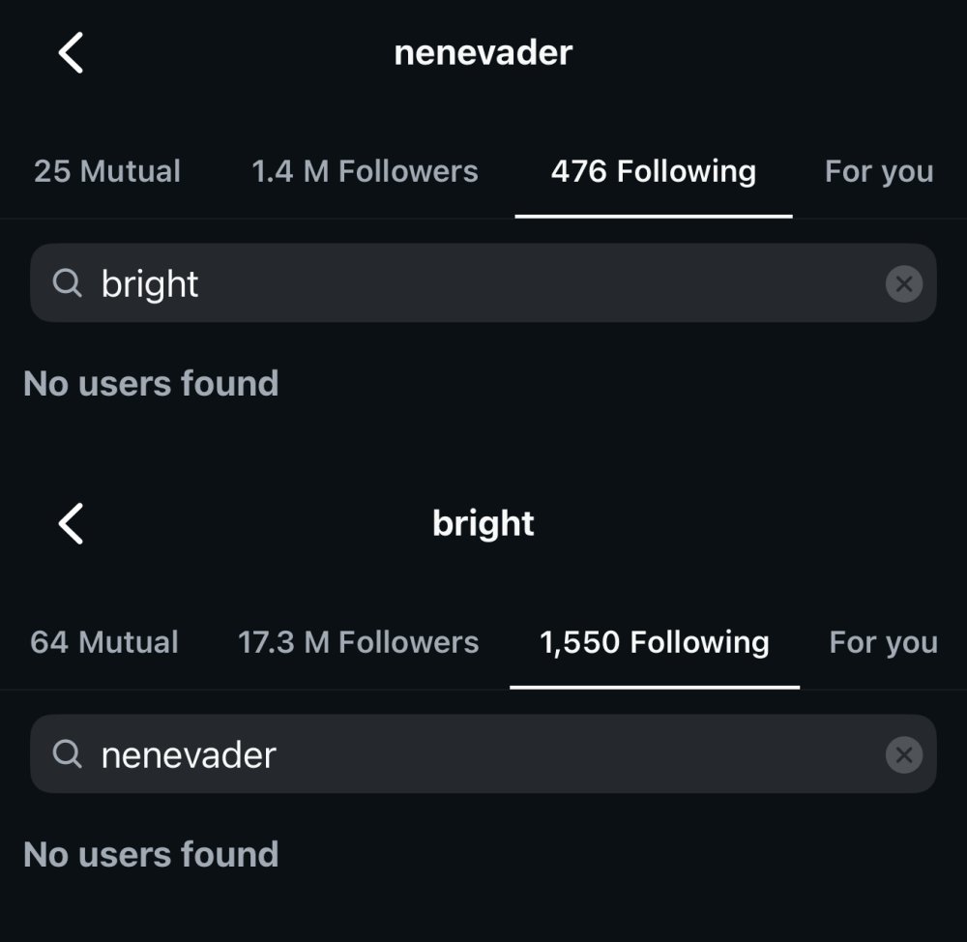This screenshot has width=967, height=942.
Task: Click the magnifier icon beside "nenevader" query
Action: 67,754
